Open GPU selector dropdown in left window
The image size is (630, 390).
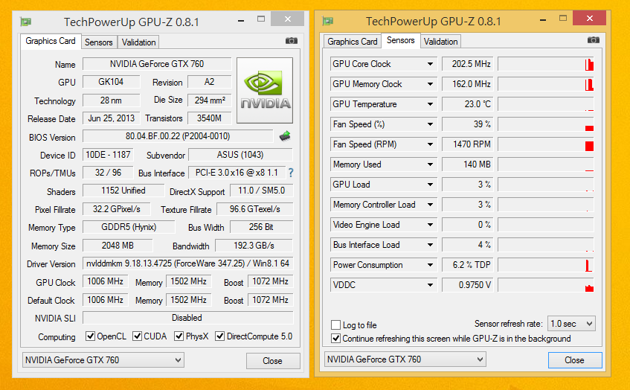click(103, 360)
